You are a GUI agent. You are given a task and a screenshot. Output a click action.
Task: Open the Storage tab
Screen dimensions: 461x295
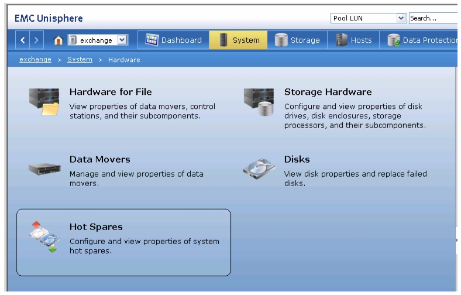click(x=298, y=40)
